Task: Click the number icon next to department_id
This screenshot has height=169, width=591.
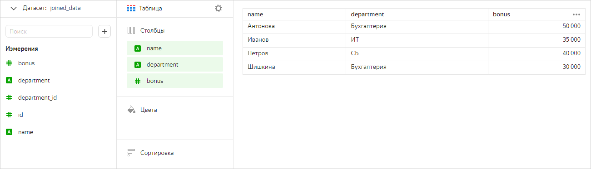Action: [9, 97]
